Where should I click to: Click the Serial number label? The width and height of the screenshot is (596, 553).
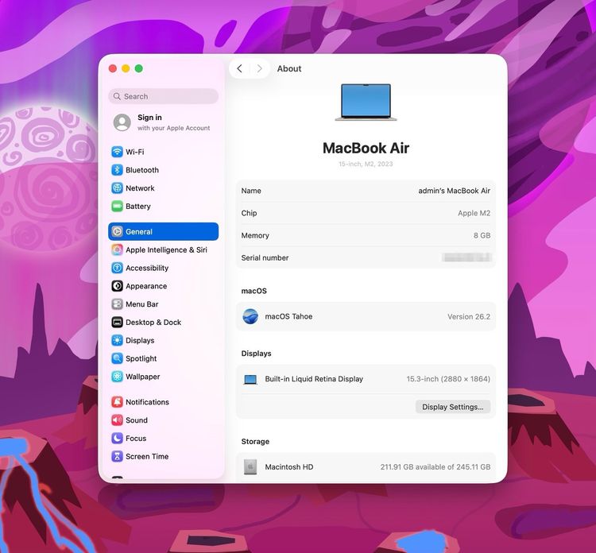[265, 257]
